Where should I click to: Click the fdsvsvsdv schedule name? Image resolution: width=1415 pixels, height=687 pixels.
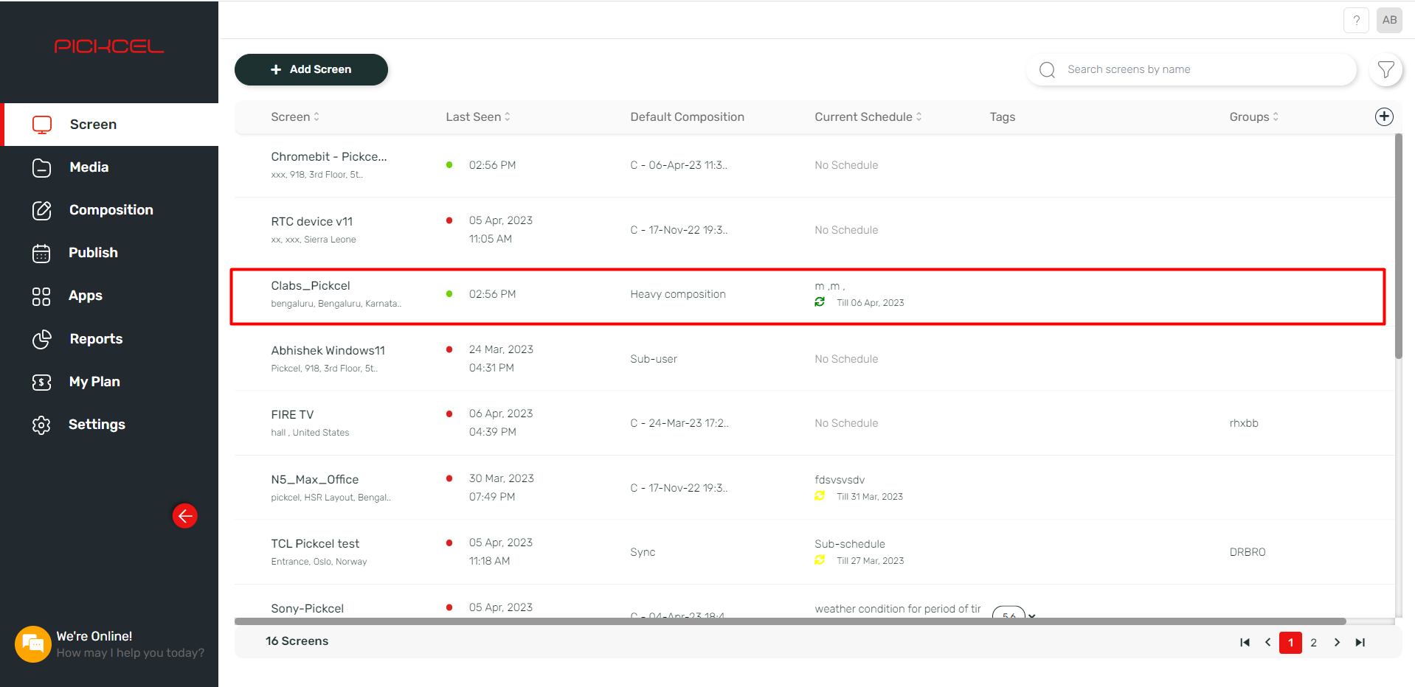840,480
